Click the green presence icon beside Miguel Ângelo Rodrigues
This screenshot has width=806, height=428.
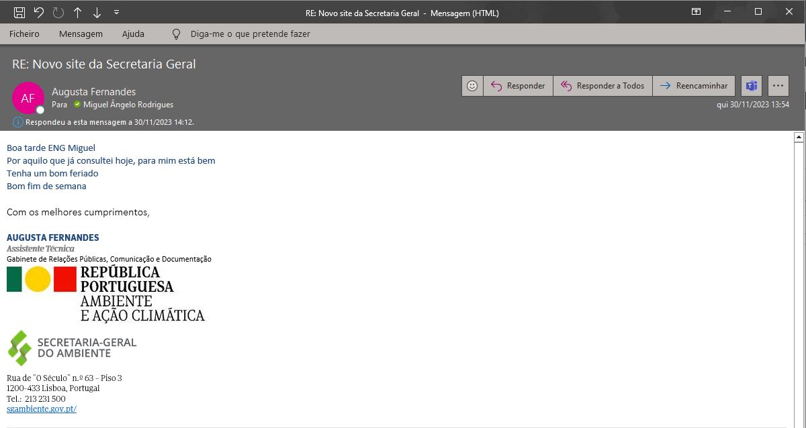77,105
